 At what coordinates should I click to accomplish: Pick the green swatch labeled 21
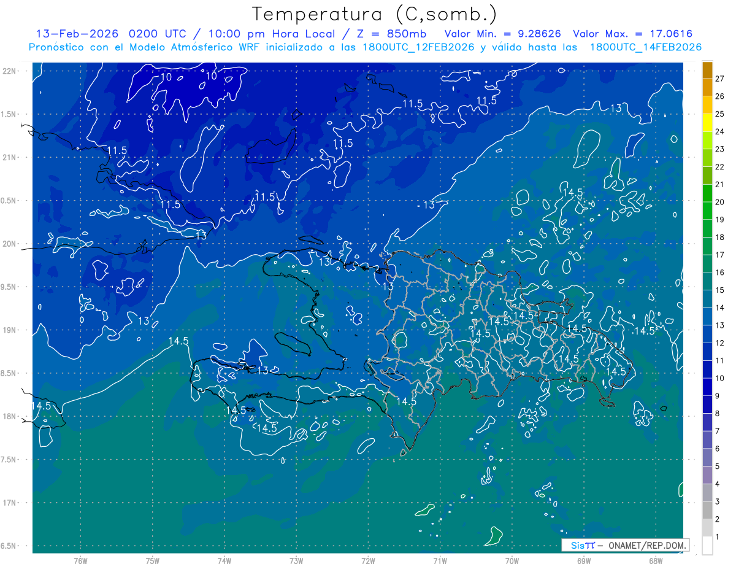(x=707, y=176)
